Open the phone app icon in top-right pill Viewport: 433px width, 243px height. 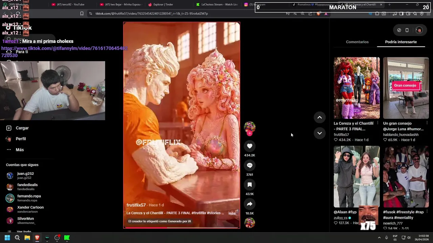407,30
